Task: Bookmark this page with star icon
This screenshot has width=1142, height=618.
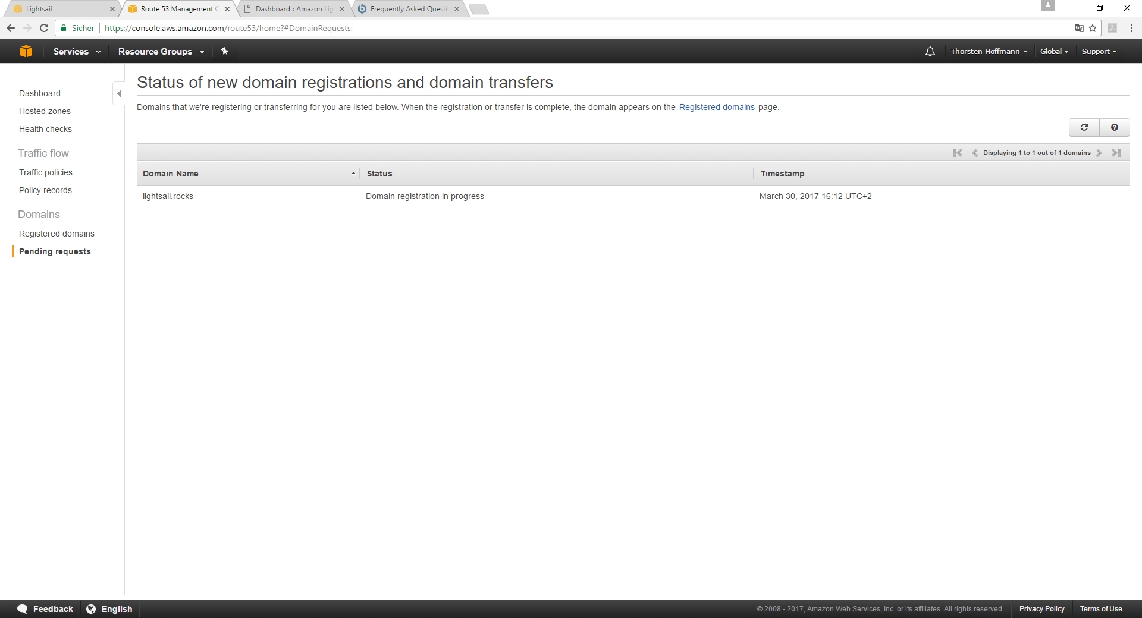Action: [x=1093, y=28]
